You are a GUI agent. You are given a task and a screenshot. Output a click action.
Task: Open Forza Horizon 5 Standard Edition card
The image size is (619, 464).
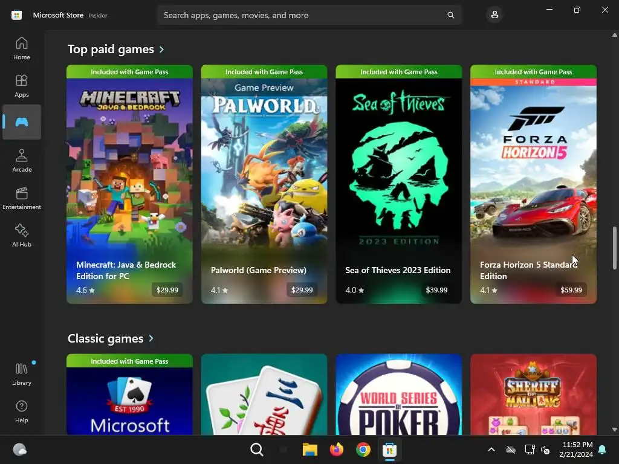click(x=533, y=184)
